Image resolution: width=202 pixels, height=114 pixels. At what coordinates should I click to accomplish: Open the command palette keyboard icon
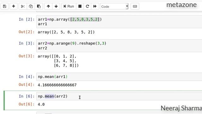tap(135, 6)
